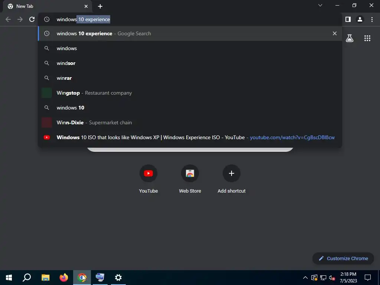Toggle the Chrome side panel icon
The width and height of the screenshot is (380, 285).
pos(348,19)
